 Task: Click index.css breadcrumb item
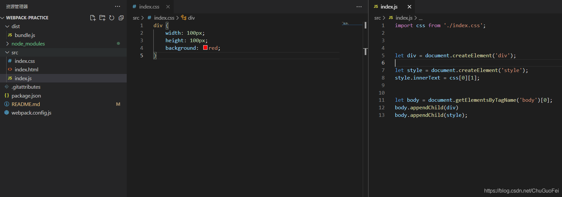point(164,18)
